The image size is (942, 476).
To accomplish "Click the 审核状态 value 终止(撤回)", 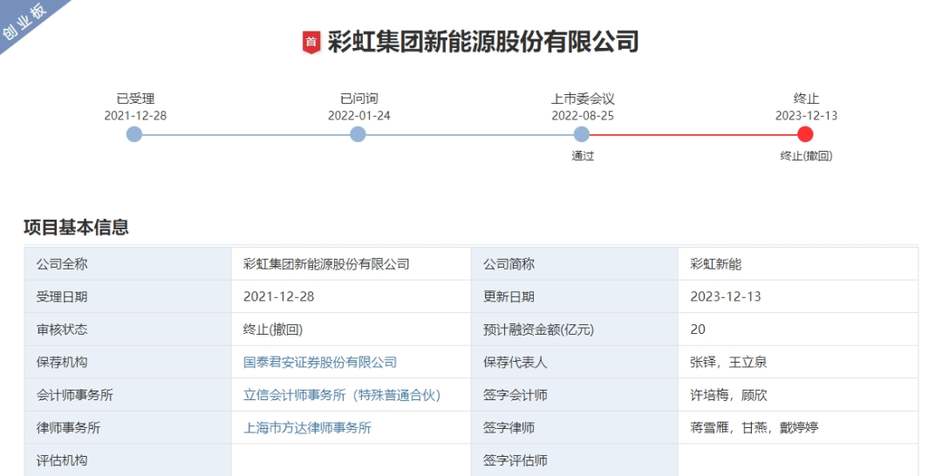I will (x=352, y=330).
